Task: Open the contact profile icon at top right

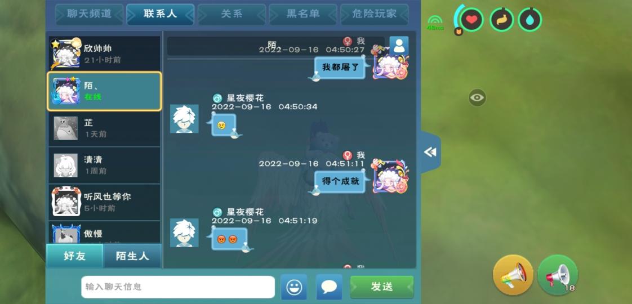Action: click(x=399, y=46)
